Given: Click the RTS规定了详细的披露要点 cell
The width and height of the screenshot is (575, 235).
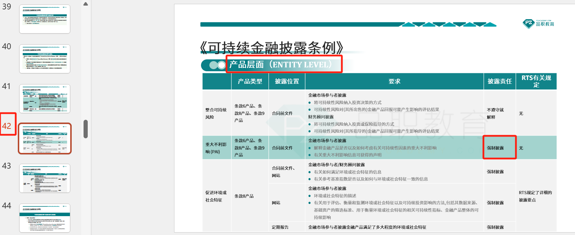Looking at the screenshot, I should click(536, 196).
